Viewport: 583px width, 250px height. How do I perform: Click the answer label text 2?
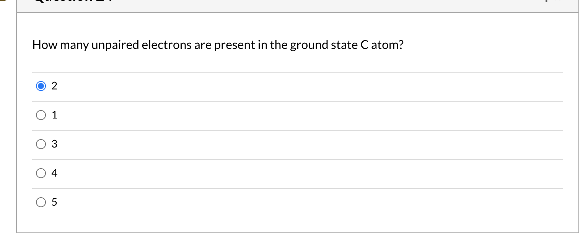pos(55,86)
